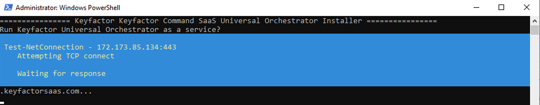Screen dimensions: 540x105
Task: Click the blinking console cursor
Action: (2, 103)
